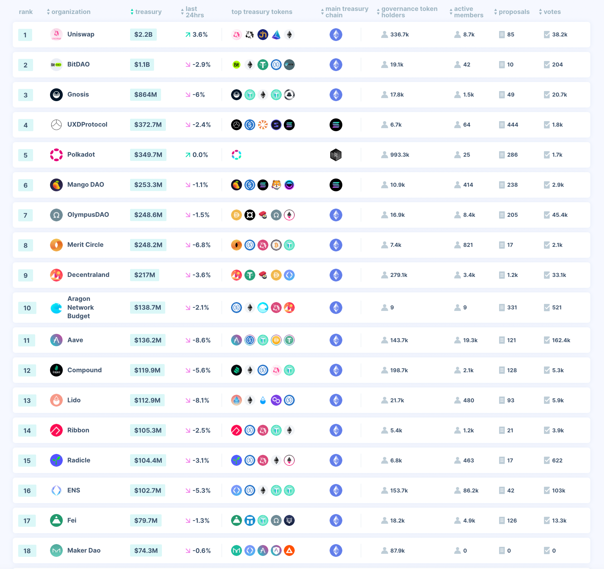Click the Aragon Network Budget logo
Image resolution: width=604 pixels, height=569 pixels.
56,308
